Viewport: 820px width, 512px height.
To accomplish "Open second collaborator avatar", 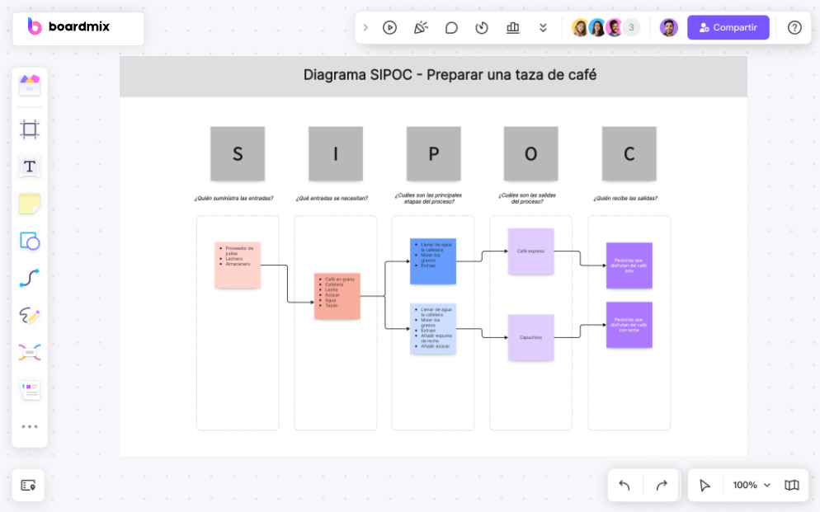I will pos(597,28).
